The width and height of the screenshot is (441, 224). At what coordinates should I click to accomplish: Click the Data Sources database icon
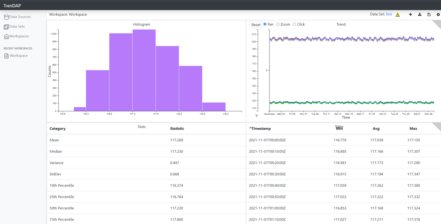click(6, 17)
